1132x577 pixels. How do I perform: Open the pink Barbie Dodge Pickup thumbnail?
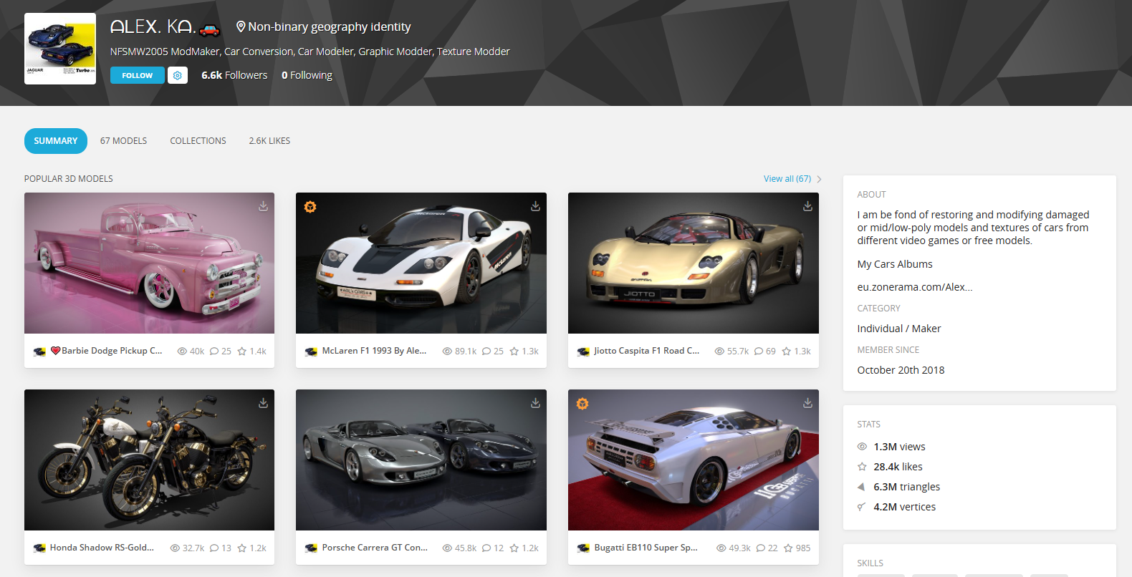point(149,263)
